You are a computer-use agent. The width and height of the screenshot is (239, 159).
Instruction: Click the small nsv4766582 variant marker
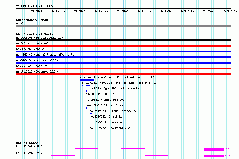[x=90, y=119]
